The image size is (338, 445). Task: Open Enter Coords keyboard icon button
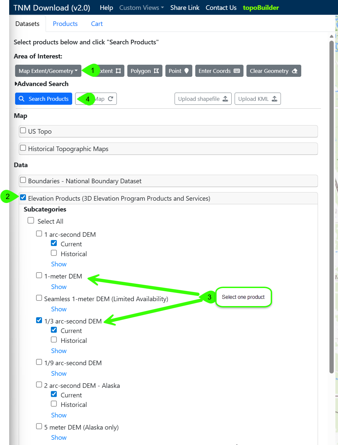click(237, 71)
